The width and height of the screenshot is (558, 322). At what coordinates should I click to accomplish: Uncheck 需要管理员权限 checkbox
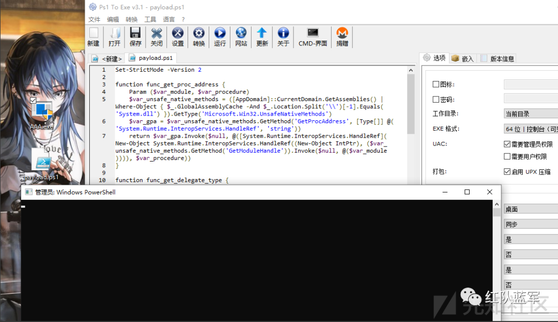[507, 144]
